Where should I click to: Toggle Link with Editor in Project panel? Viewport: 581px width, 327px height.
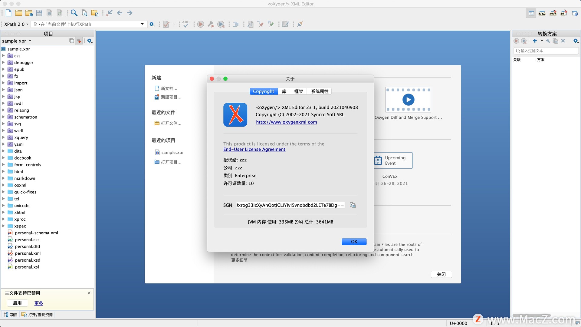pos(79,41)
